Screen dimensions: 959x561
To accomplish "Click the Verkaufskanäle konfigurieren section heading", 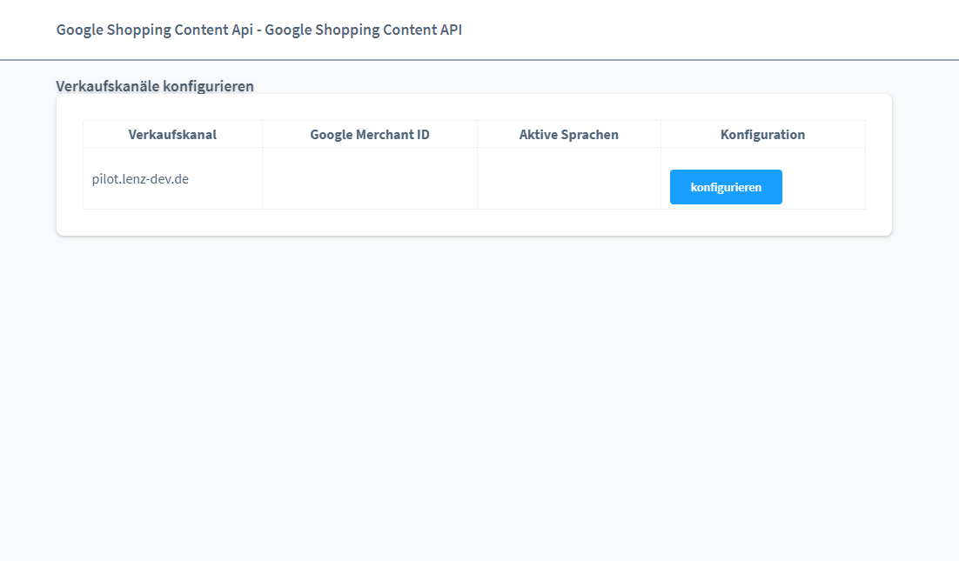I will (x=155, y=86).
